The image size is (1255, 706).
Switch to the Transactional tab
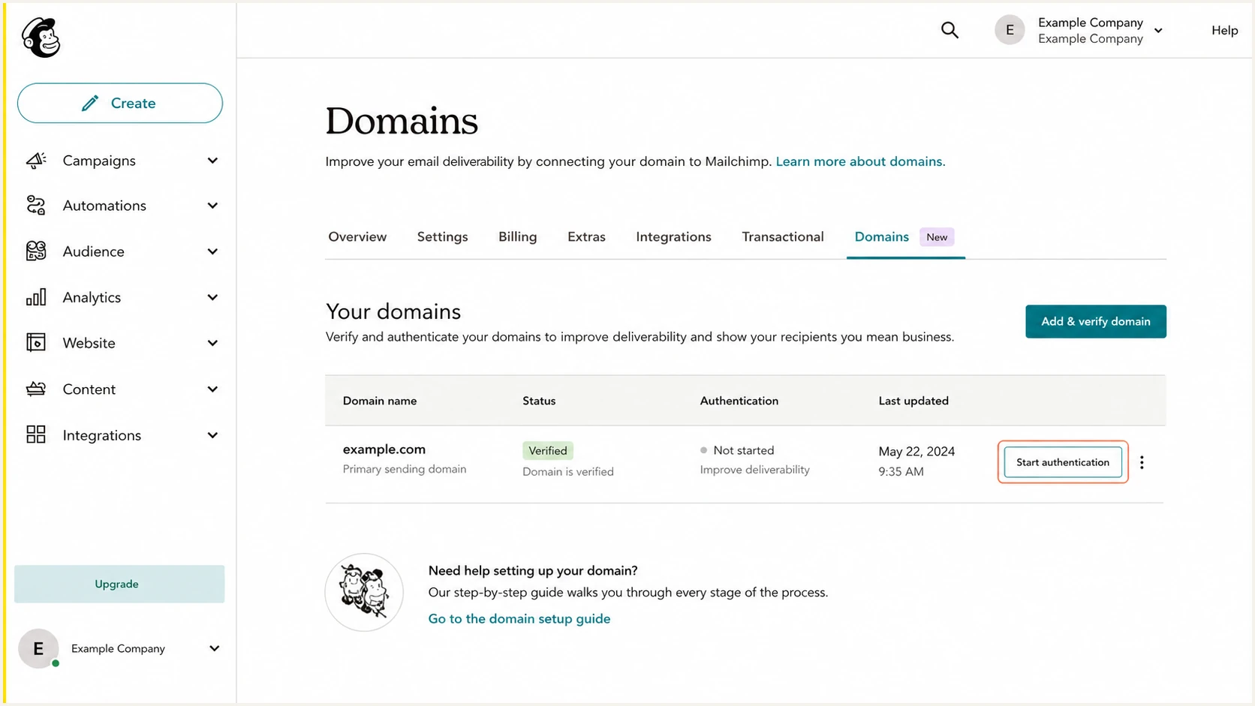[x=783, y=236]
